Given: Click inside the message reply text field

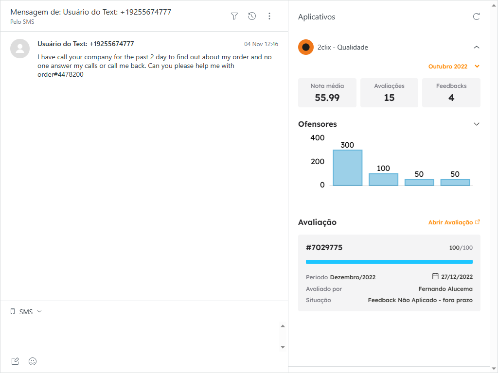Looking at the screenshot, I should point(141,335).
